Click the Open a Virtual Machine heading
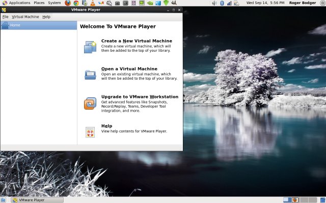The height and width of the screenshot is (203, 326). (129, 69)
